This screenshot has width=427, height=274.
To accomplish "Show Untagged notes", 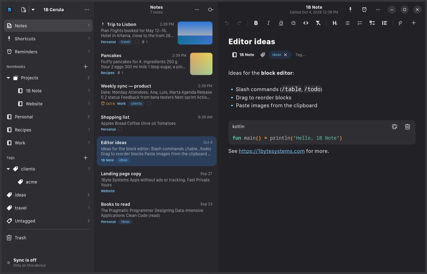I will click(48, 221).
